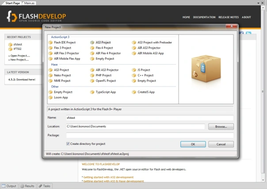Image resolution: width=267 pixels, height=189 pixels.
Task: Select the AIR Flex 4 Projector icon
Action: pos(92,53)
